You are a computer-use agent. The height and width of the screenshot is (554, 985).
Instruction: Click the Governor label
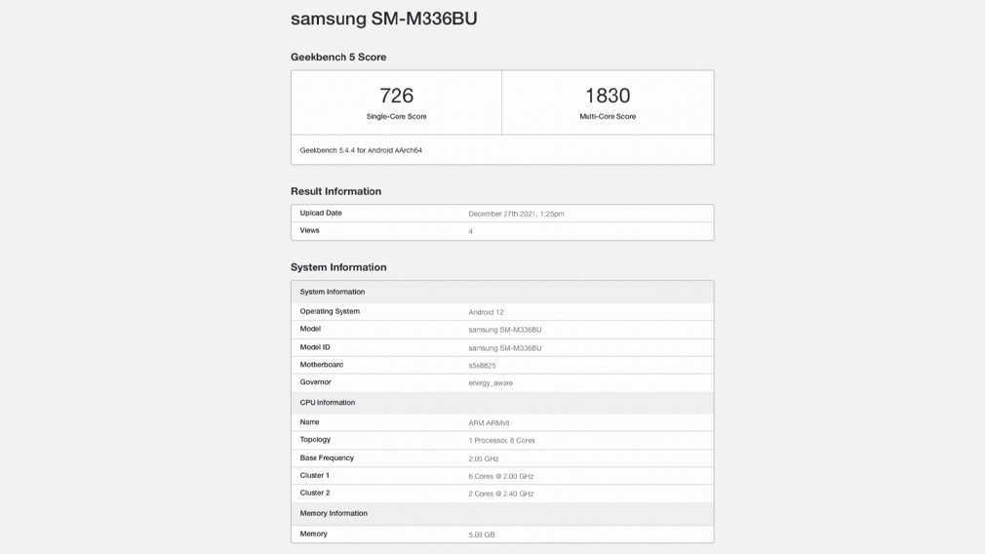[x=315, y=382]
